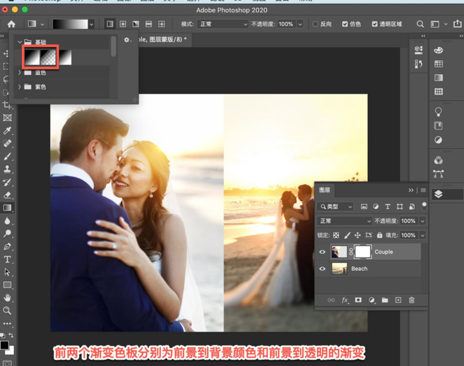The width and height of the screenshot is (464, 366).
Task: Expand the 蓝色 gradient folder
Action: [19, 73]
